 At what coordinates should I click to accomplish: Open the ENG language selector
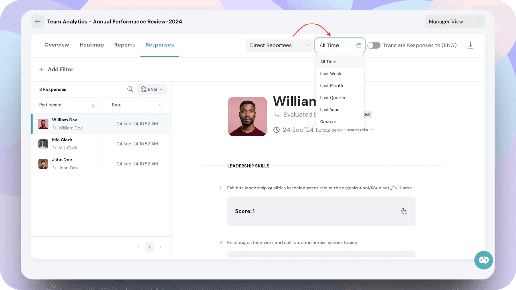pos(152,89)
